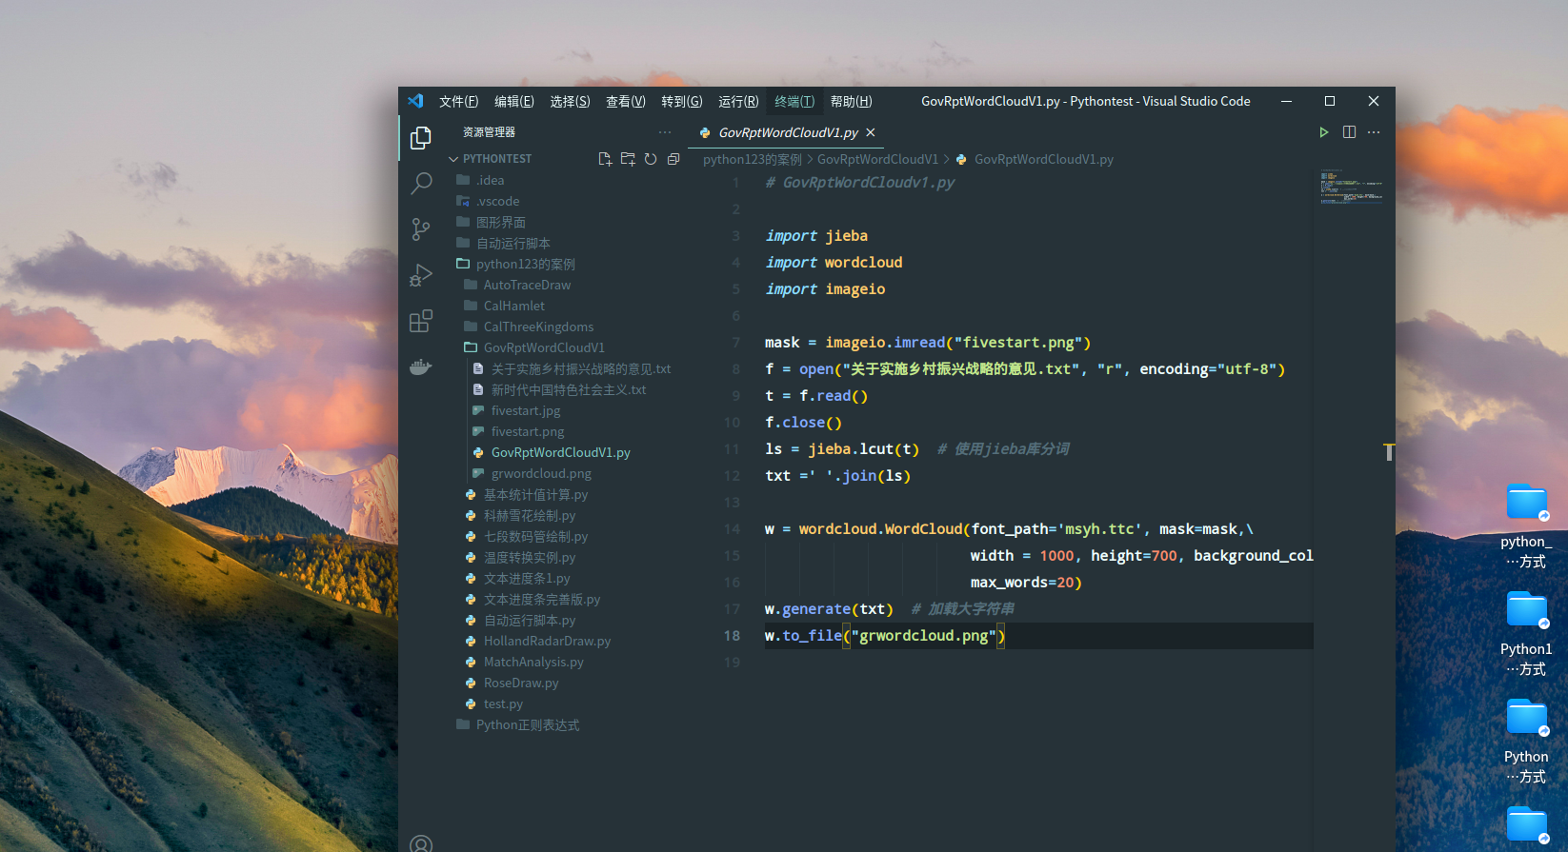Run the Python file with play button
The image size is (1568, 852).
pyautogui.click(x=1323, y=132)
